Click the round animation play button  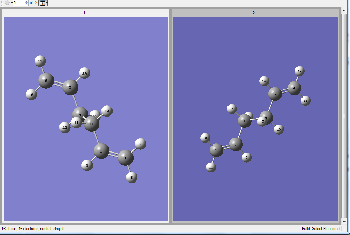click(x=7, y=3)
